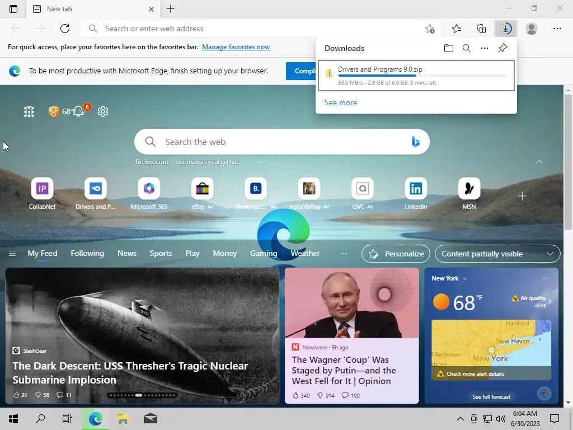Switch to the Following tab
Screen dimensions: 573x430
pos(87,254)
